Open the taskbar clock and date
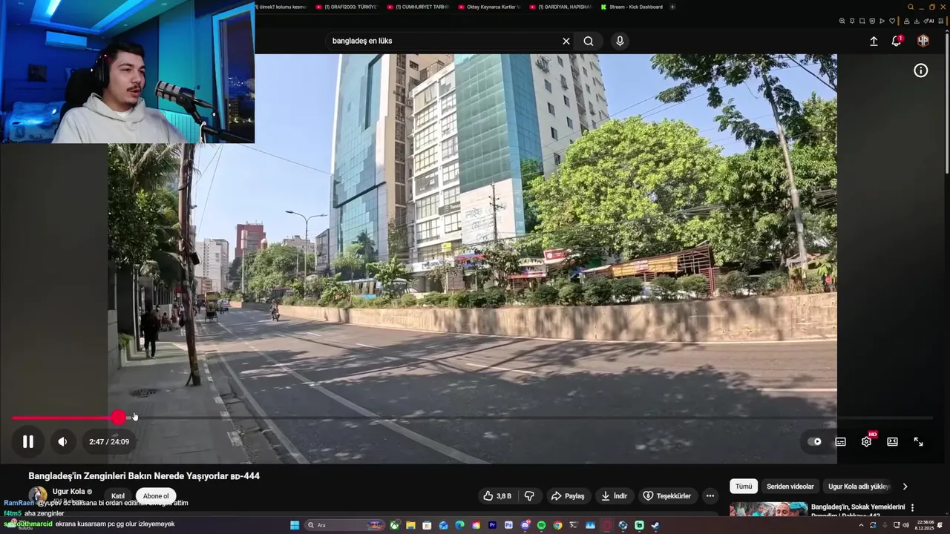This screenshot has width=950, height=534. [x=926, y=525]
